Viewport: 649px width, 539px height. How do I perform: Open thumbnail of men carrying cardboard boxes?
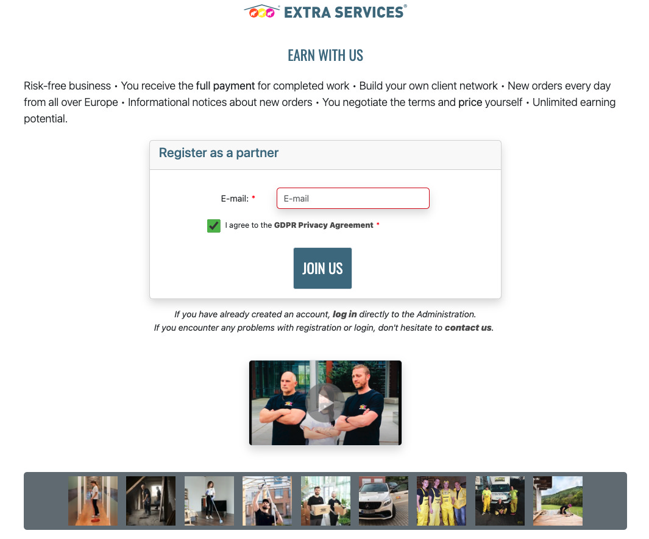[325, 501]
